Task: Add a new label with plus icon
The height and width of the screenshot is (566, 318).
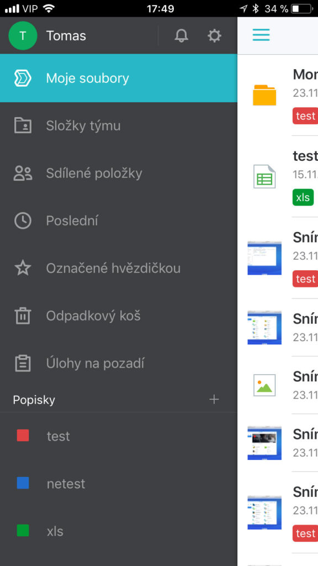Action: tap(214, 399)
